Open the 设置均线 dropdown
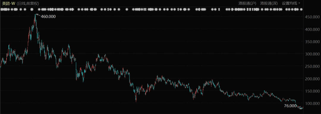The image size is (321, 114). click(x=289, y=3)
